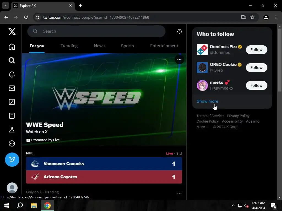282x211 pixels.
Task: Click @Oreo handle text
Action: coord(216,70)
